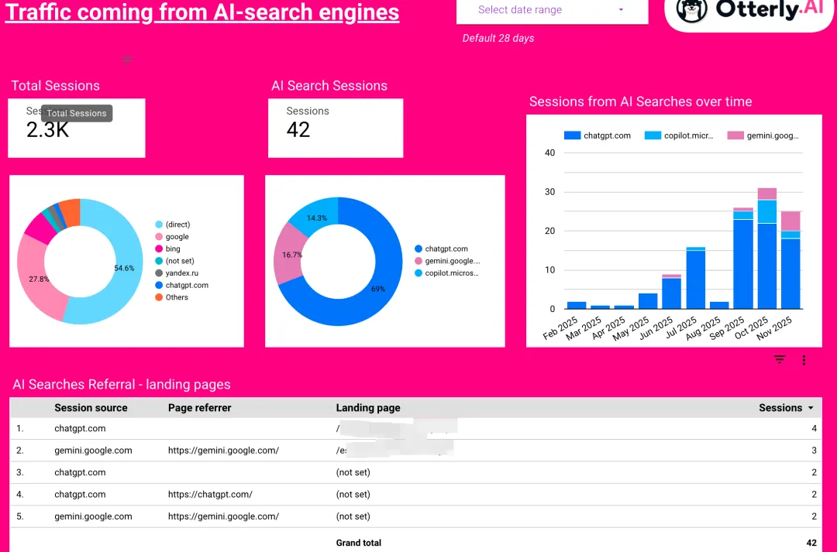The width and height of the screenshot is (837, 552).
Task: Open the three-dot chart options menu
Action: 804,360
